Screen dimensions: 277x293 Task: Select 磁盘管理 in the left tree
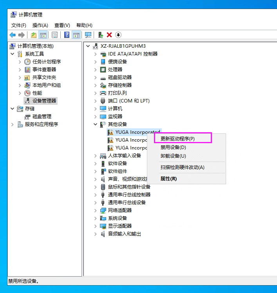pyautogui.click(x=42, y=117)
